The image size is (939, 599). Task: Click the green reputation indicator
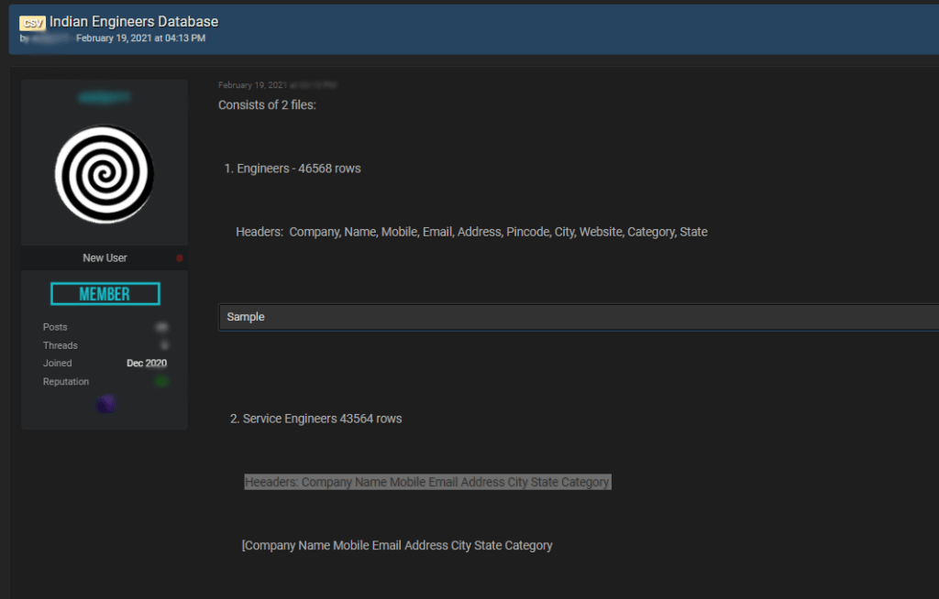161,381
